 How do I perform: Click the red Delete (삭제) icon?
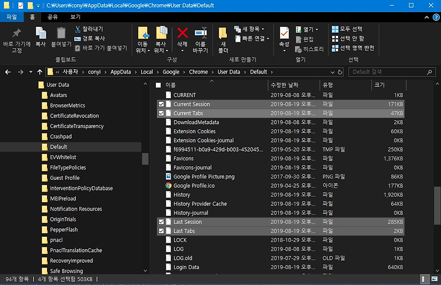pyautogui.click(x=182, y=33)
